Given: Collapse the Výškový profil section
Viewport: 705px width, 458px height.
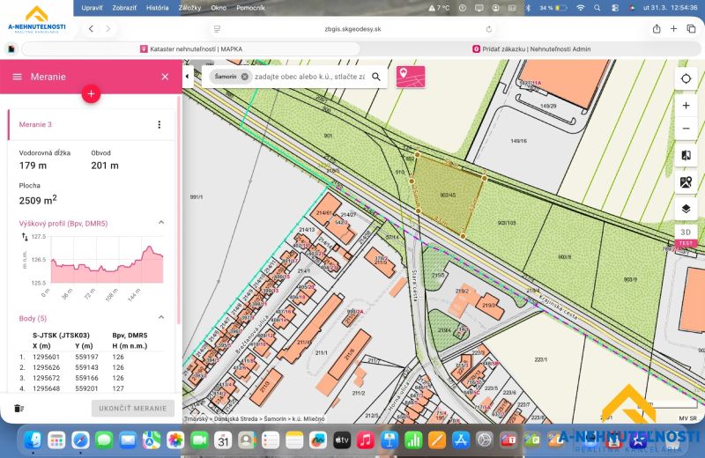Looking at the screenshot, I should (x=161, y=223).
